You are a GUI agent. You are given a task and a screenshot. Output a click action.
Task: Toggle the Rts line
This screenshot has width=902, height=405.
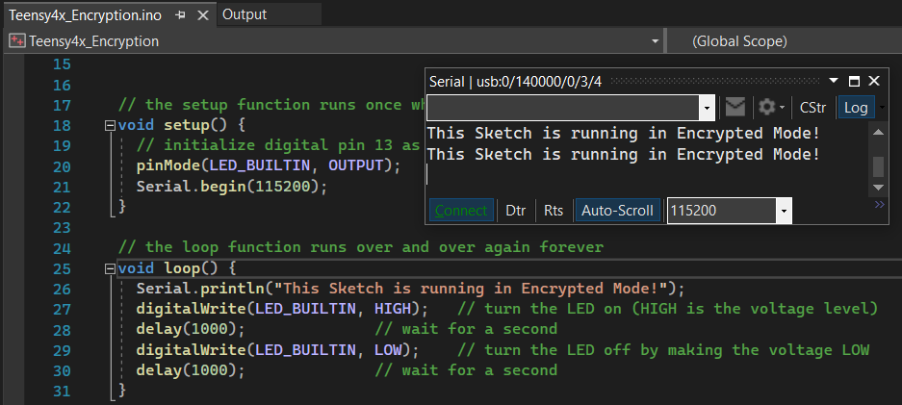click(554, 211)
